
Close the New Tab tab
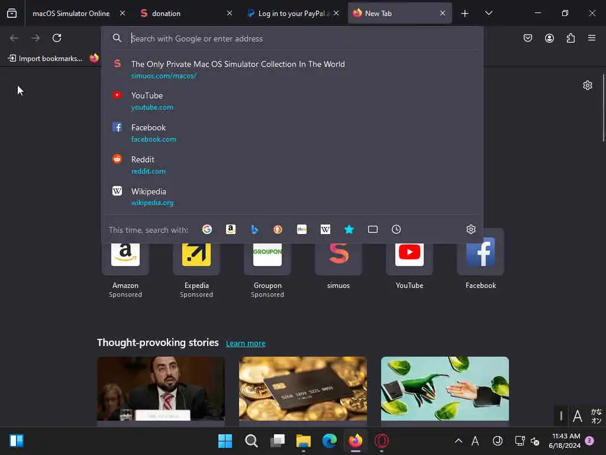point(443,13)
